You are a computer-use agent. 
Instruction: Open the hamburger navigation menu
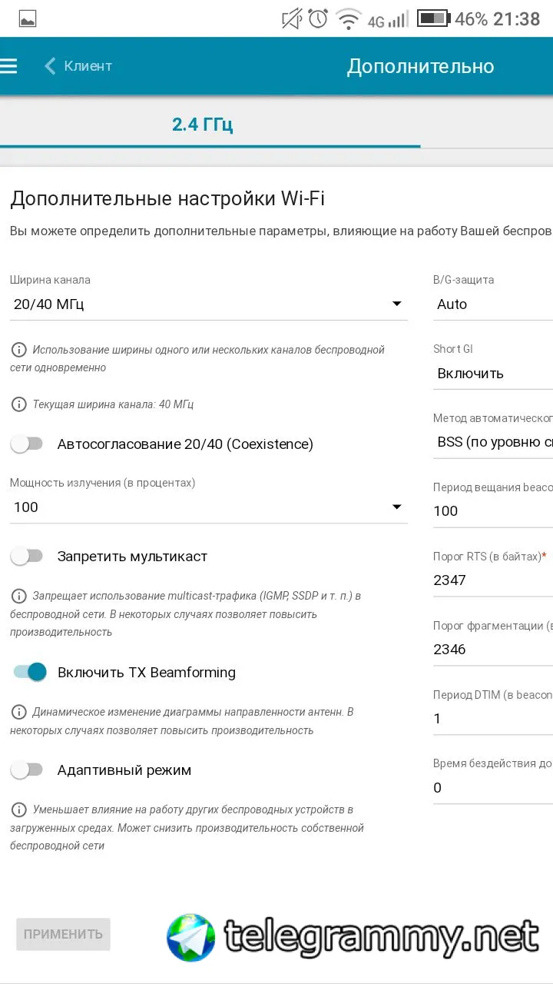(8, 66)
